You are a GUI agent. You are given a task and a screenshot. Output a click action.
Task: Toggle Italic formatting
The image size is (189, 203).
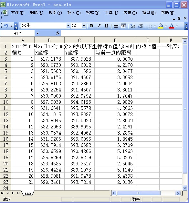click(99, 26)
